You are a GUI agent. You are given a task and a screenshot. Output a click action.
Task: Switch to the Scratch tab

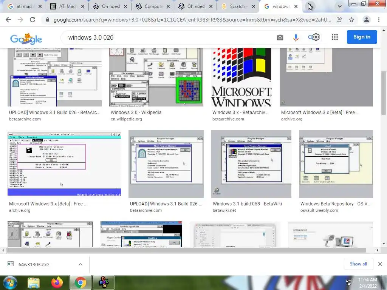(238, 6)
